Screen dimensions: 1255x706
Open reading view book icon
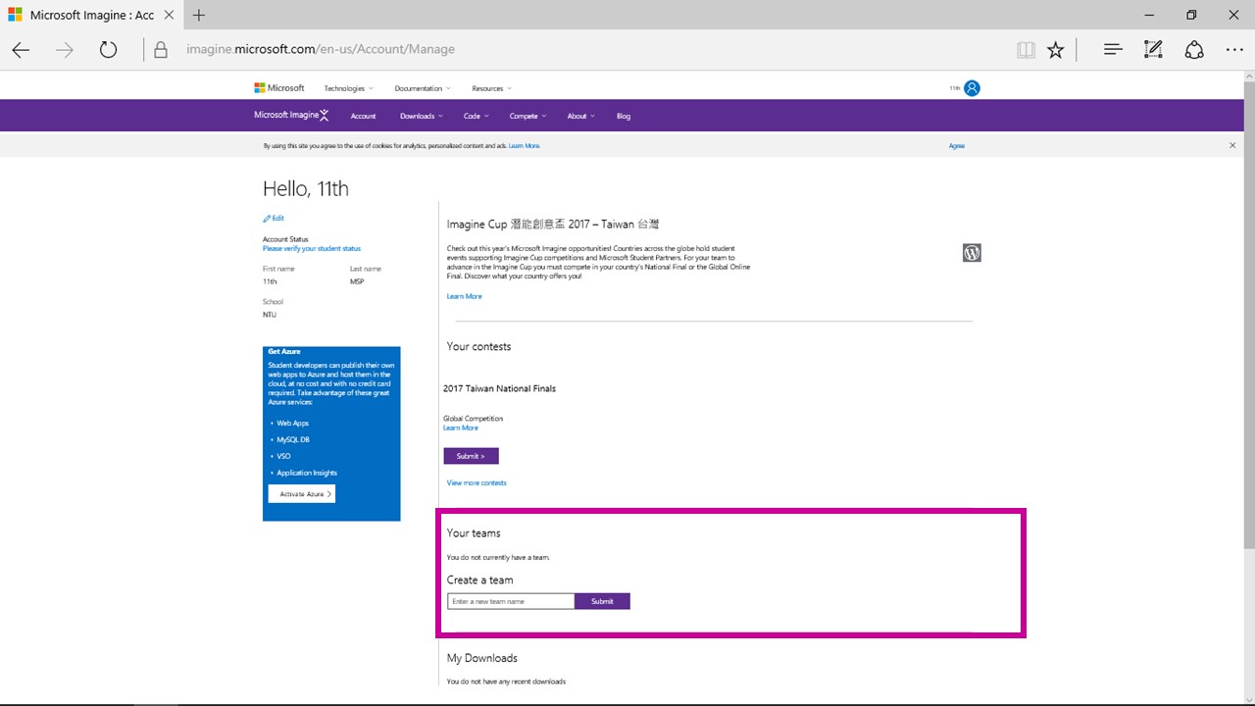1026,50
